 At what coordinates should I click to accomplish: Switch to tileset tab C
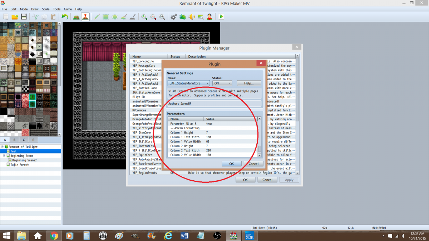tap(24, 140)
